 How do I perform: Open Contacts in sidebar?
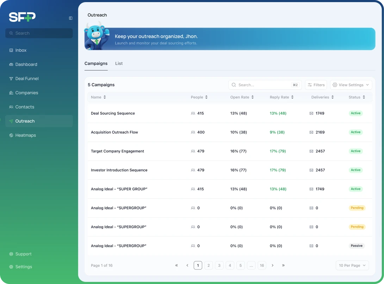(25, 107)
